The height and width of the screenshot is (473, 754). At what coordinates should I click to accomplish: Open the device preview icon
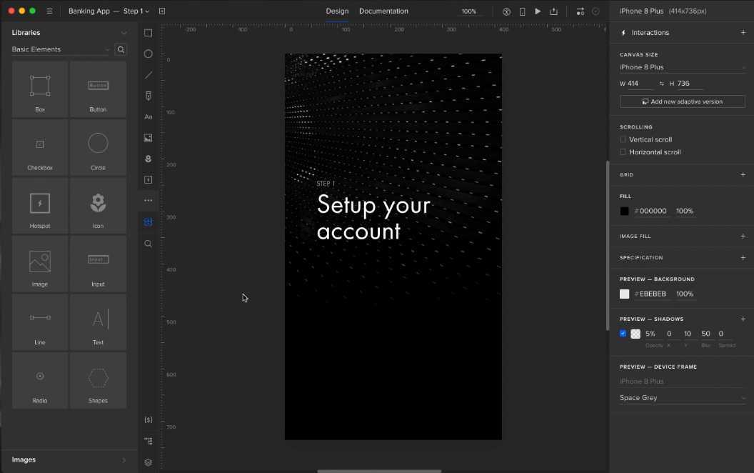[522, 11]
